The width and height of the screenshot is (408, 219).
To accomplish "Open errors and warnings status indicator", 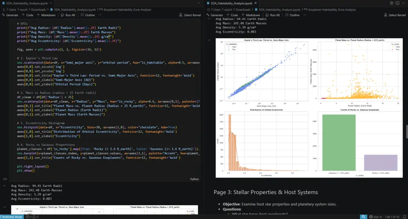I will point(32,217).
